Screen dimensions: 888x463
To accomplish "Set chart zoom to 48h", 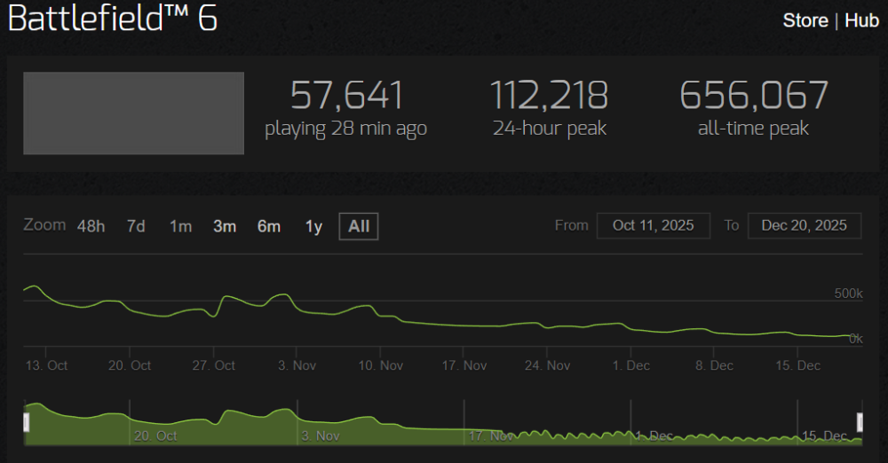I will [91, 226].
